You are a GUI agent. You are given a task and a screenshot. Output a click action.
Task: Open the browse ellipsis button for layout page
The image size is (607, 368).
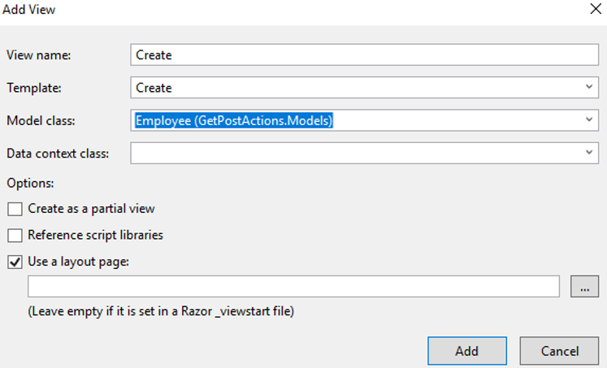[584, 286]
